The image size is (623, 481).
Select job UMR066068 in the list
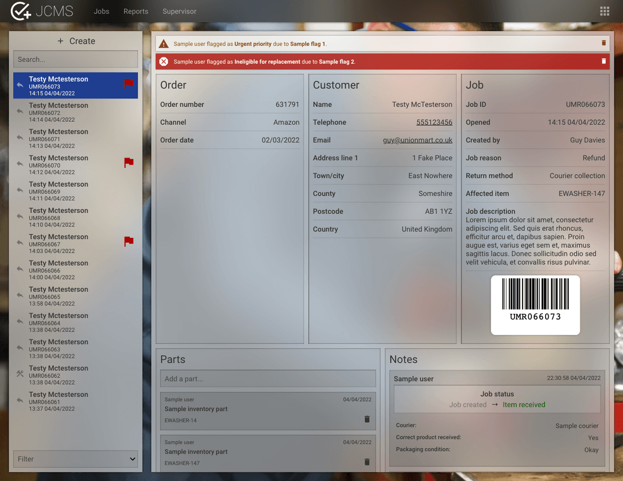point(76,217)
